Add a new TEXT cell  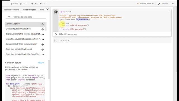23,4
